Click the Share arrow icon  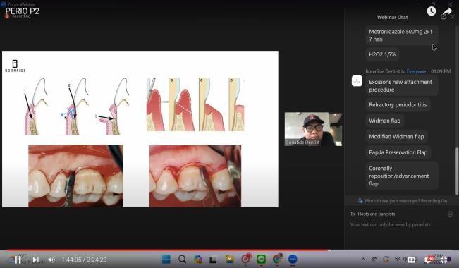[x=447, y=11]
